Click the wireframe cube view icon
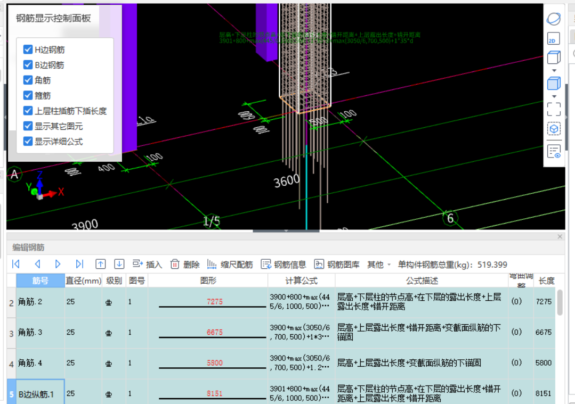This screenshot has height=404, width=575. pyautogui.click(x=554, y=57)
